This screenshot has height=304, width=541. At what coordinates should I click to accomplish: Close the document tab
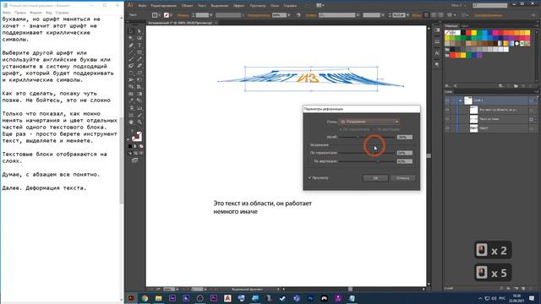[216, 23]
